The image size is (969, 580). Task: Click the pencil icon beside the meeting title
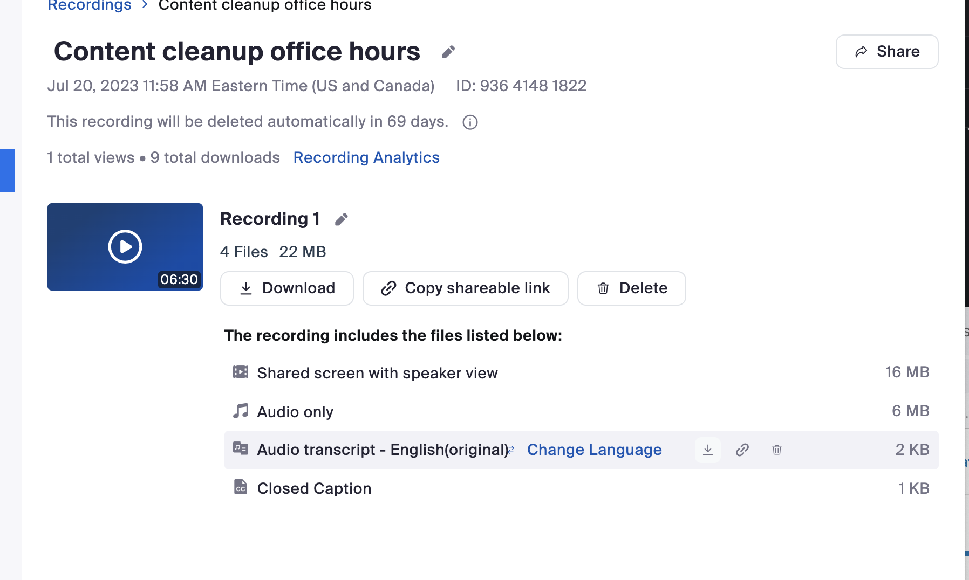pyautogui.click(x=448, y=52)
